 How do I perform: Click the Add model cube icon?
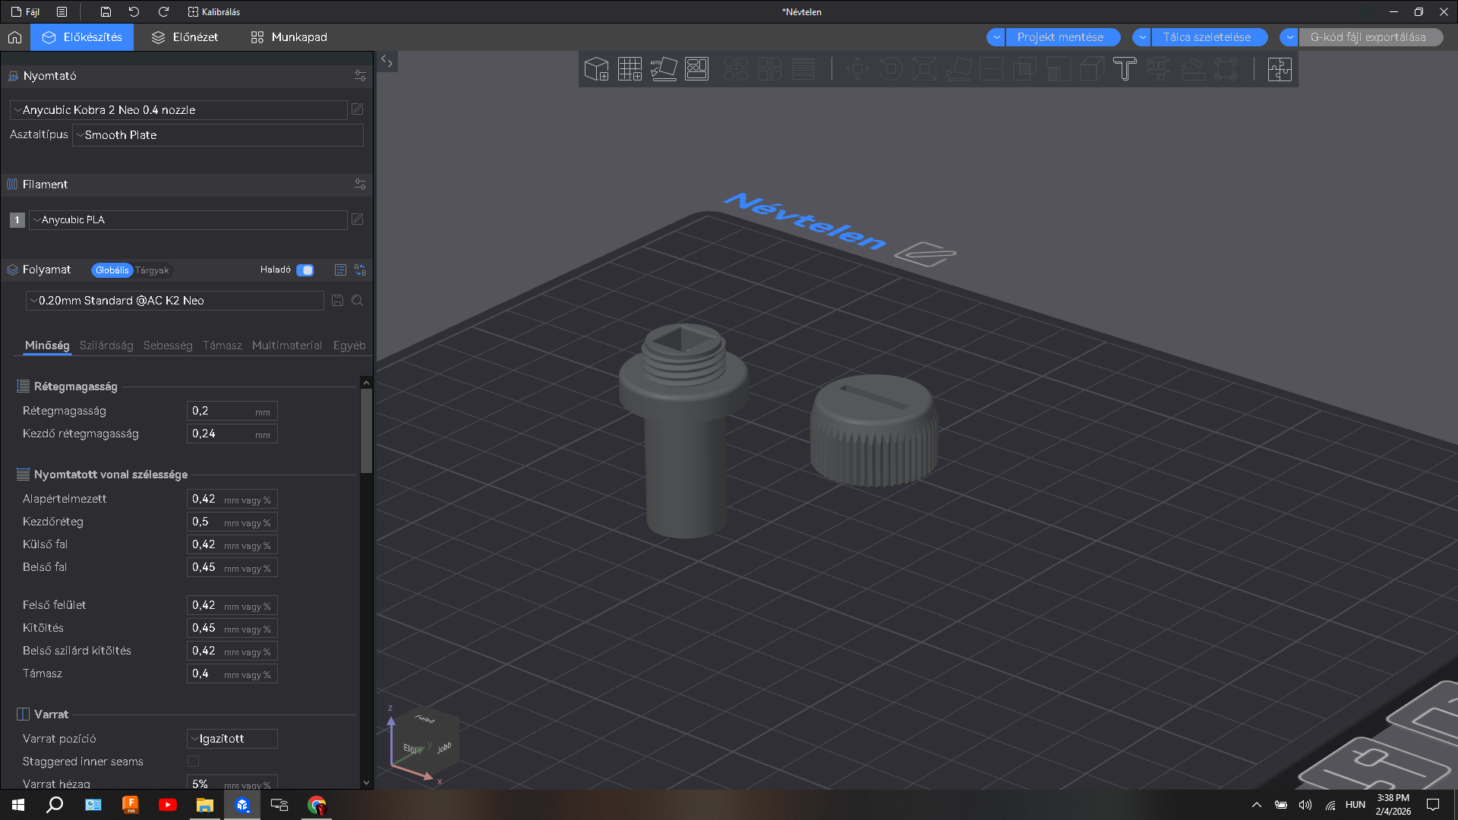(x=597, y=69)
